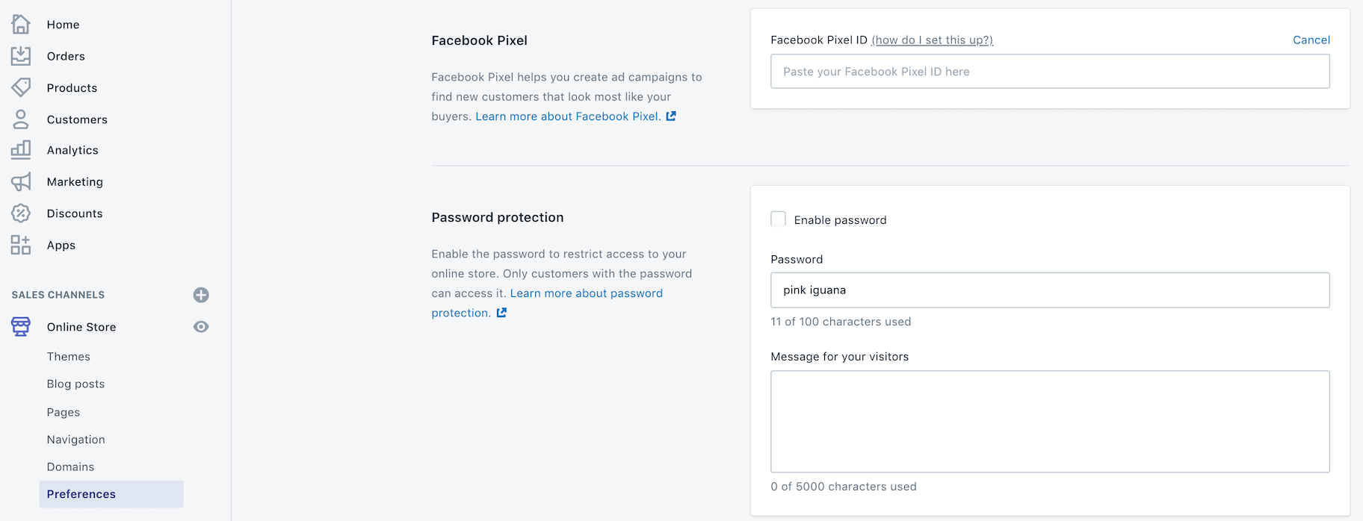Open the Home section icon

20,24
